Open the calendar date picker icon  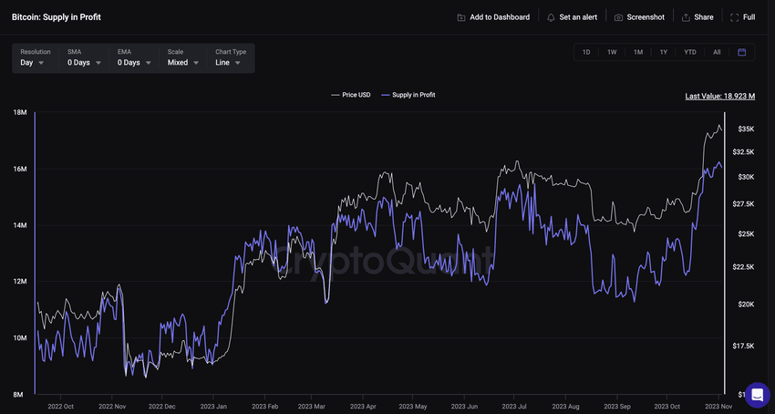(741, 52)
